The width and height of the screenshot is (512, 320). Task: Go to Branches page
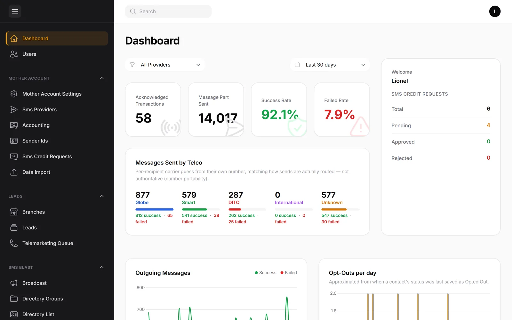[x=57, y=212]
